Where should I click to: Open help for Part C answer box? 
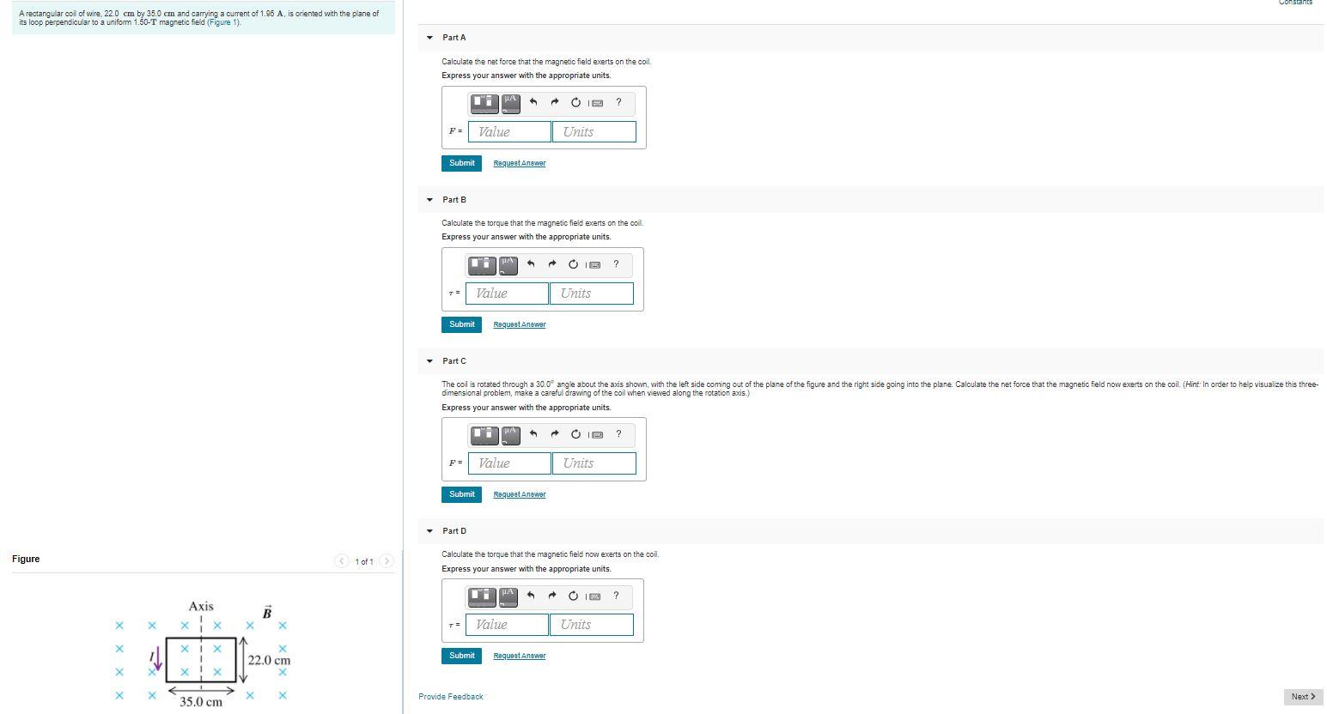click(618, 433)
